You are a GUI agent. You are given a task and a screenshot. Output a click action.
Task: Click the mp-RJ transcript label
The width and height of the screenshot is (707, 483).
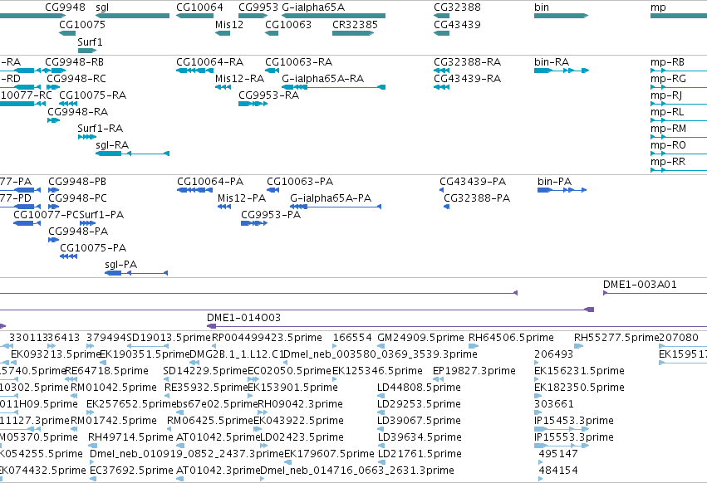pyautogui.click(x=666, y=95)
